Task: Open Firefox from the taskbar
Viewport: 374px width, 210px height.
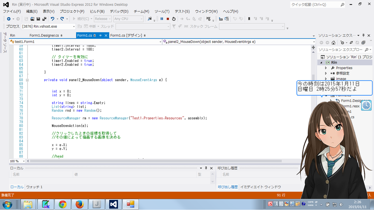Action: coord(79,204)
